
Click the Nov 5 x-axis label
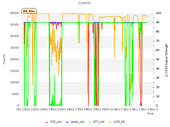click(154, 109)
